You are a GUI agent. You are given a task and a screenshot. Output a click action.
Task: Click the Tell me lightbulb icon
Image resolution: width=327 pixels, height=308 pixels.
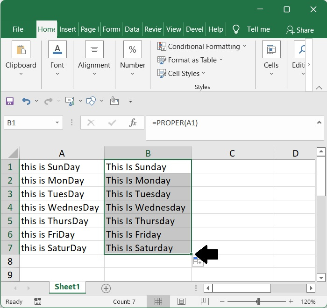click(236, 29)
